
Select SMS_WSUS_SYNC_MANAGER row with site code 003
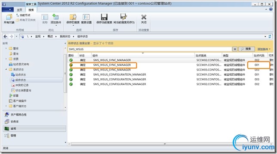(170, 70)
